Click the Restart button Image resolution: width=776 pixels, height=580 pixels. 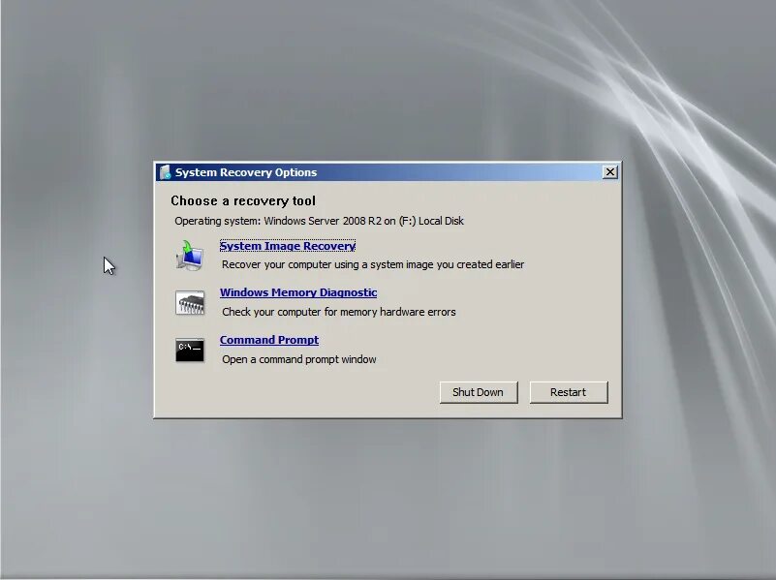pos(569,392)
